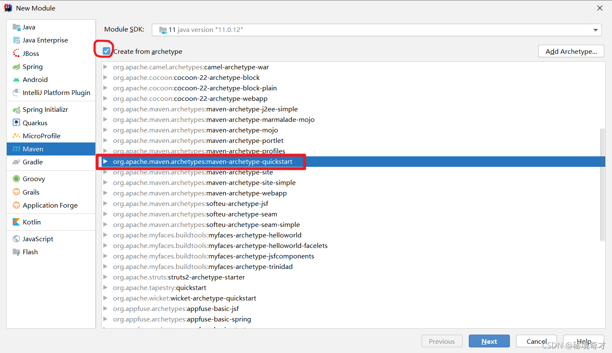Select Android module type
The image size is (612, 353).
coord(51,80)
